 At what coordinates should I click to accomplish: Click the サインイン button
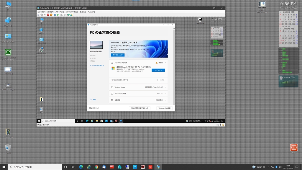158,70
